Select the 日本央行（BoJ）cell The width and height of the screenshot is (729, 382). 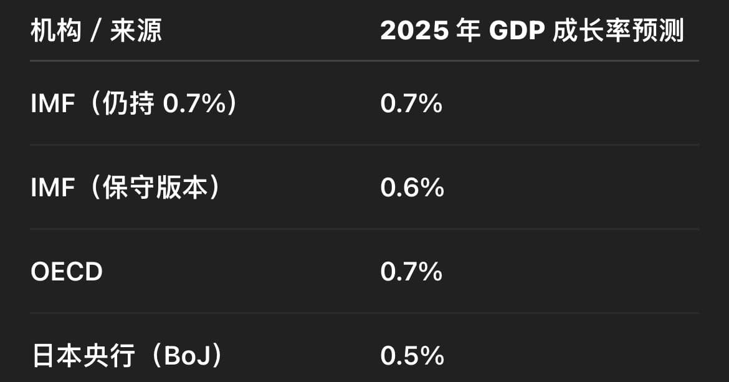(127, 355)
